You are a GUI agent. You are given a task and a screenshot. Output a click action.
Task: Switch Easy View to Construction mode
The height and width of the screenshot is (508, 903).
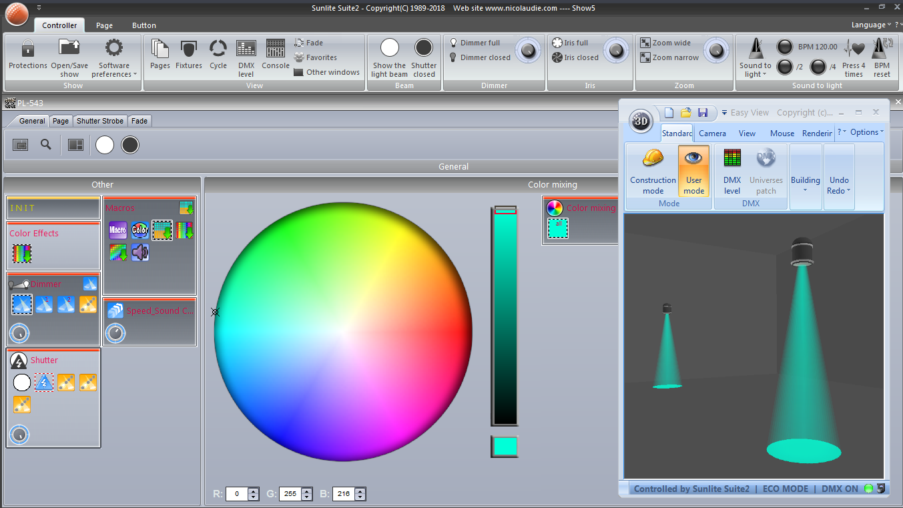[x=653, y=172]
